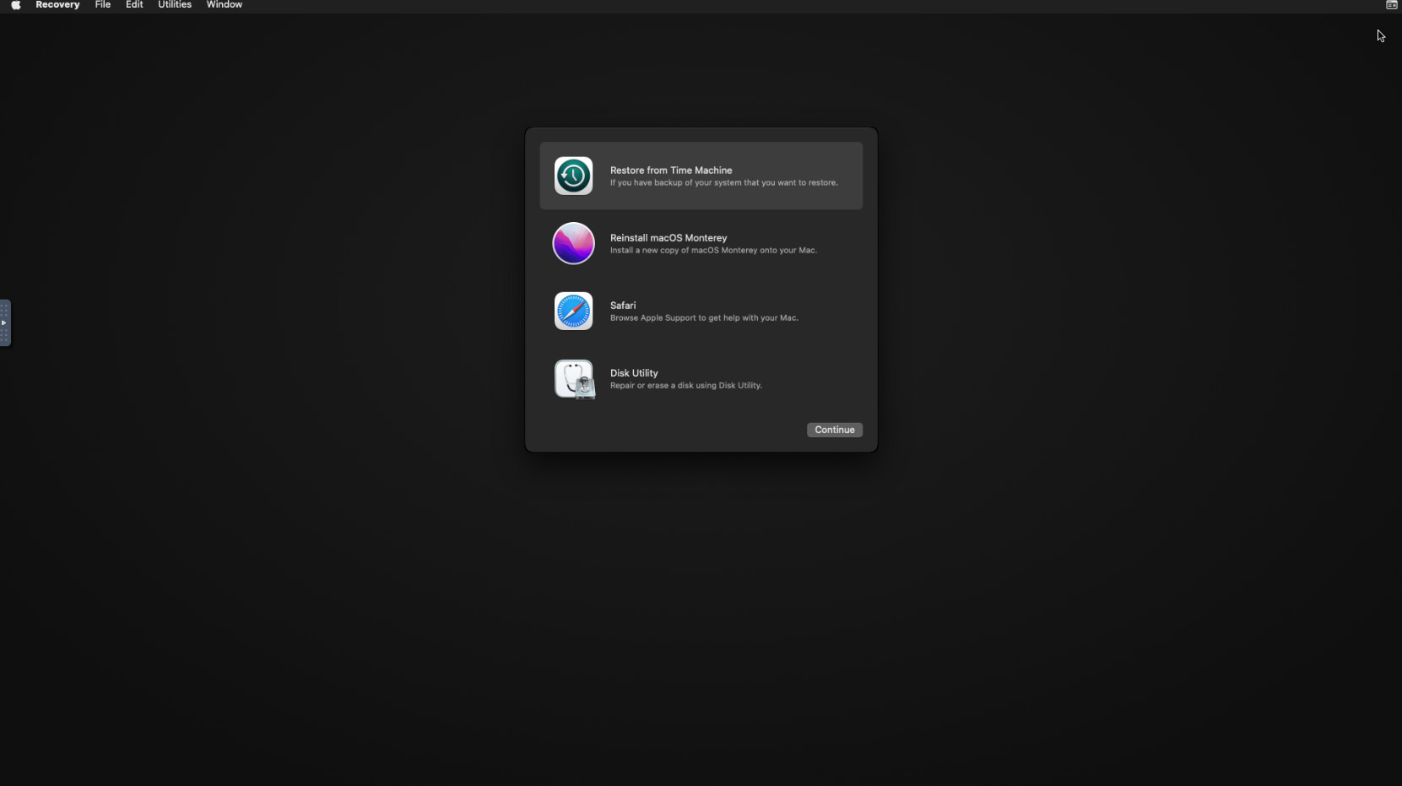The height and width of the screenshot is (786, 1402).
Task: Click 'Repair or erase a disk' description
Action: click(x=686, y=385)
